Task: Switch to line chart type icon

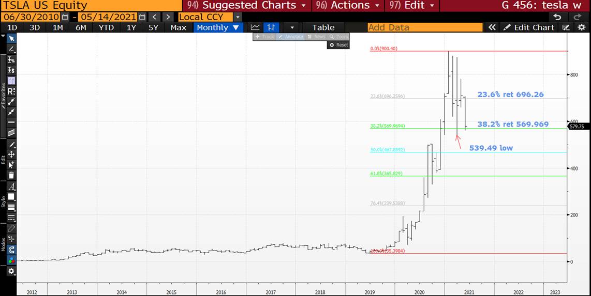Action: (x=255, y=27)
